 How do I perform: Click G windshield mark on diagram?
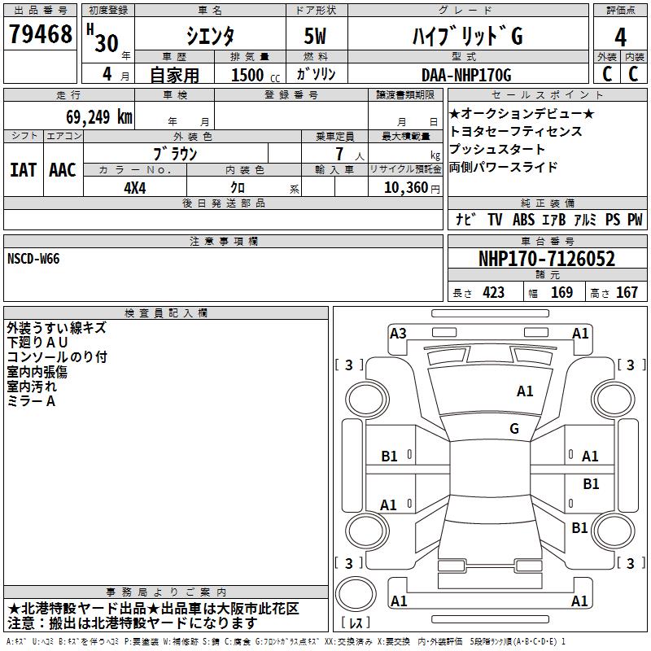coord(514,429)
